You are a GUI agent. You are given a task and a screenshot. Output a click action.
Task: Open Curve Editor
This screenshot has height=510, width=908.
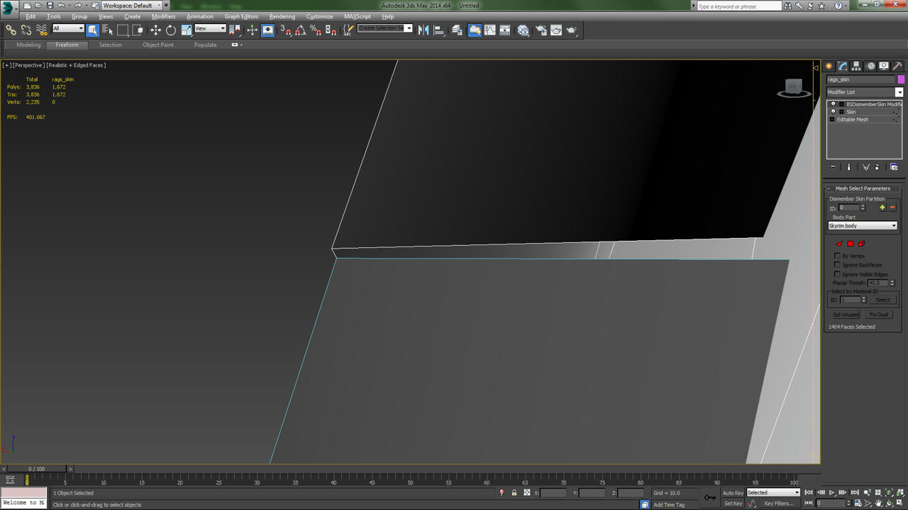point(489,30)
